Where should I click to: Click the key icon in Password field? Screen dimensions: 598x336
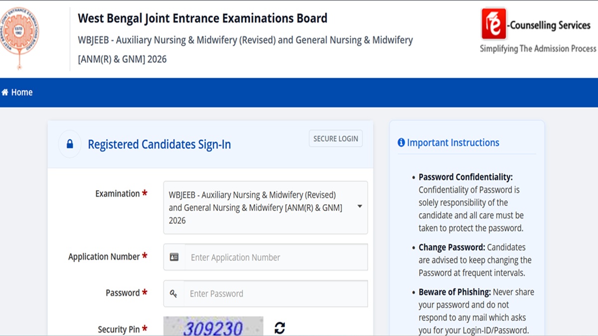pos(173,294)
